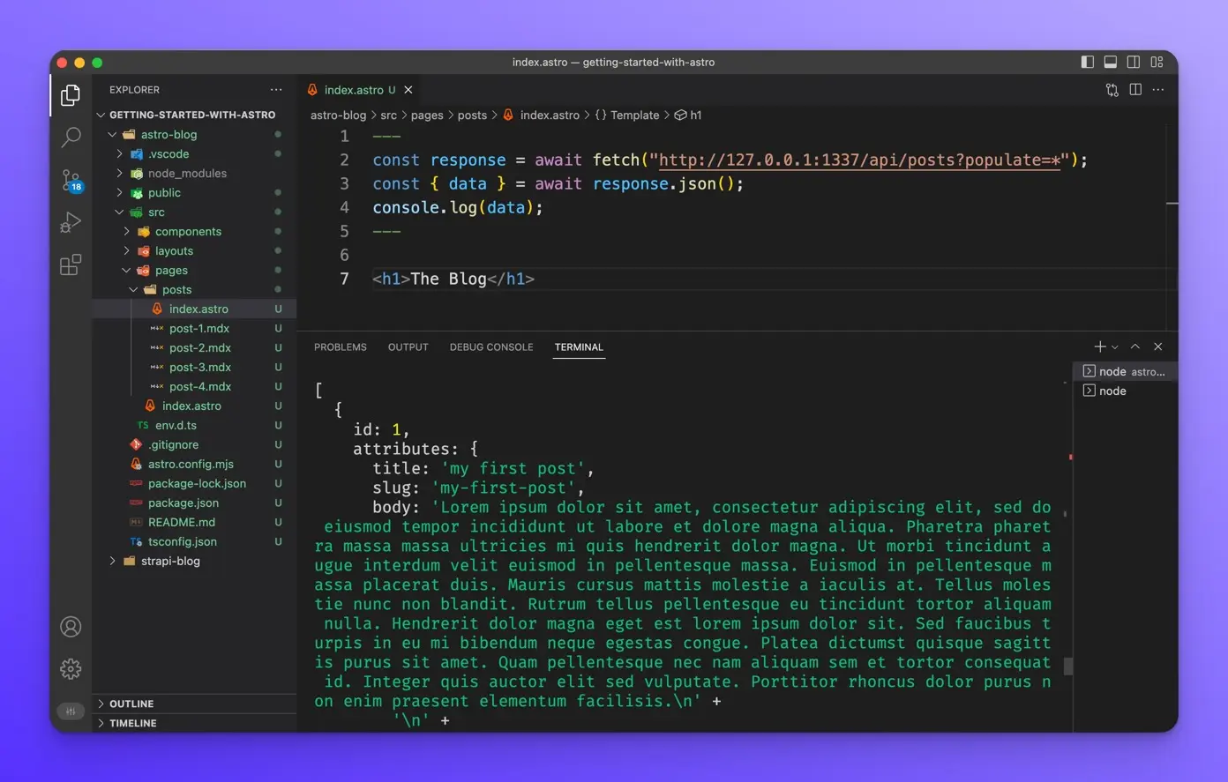
Task: Expand the TIMELINE section
Action: (x=194, y=723)
